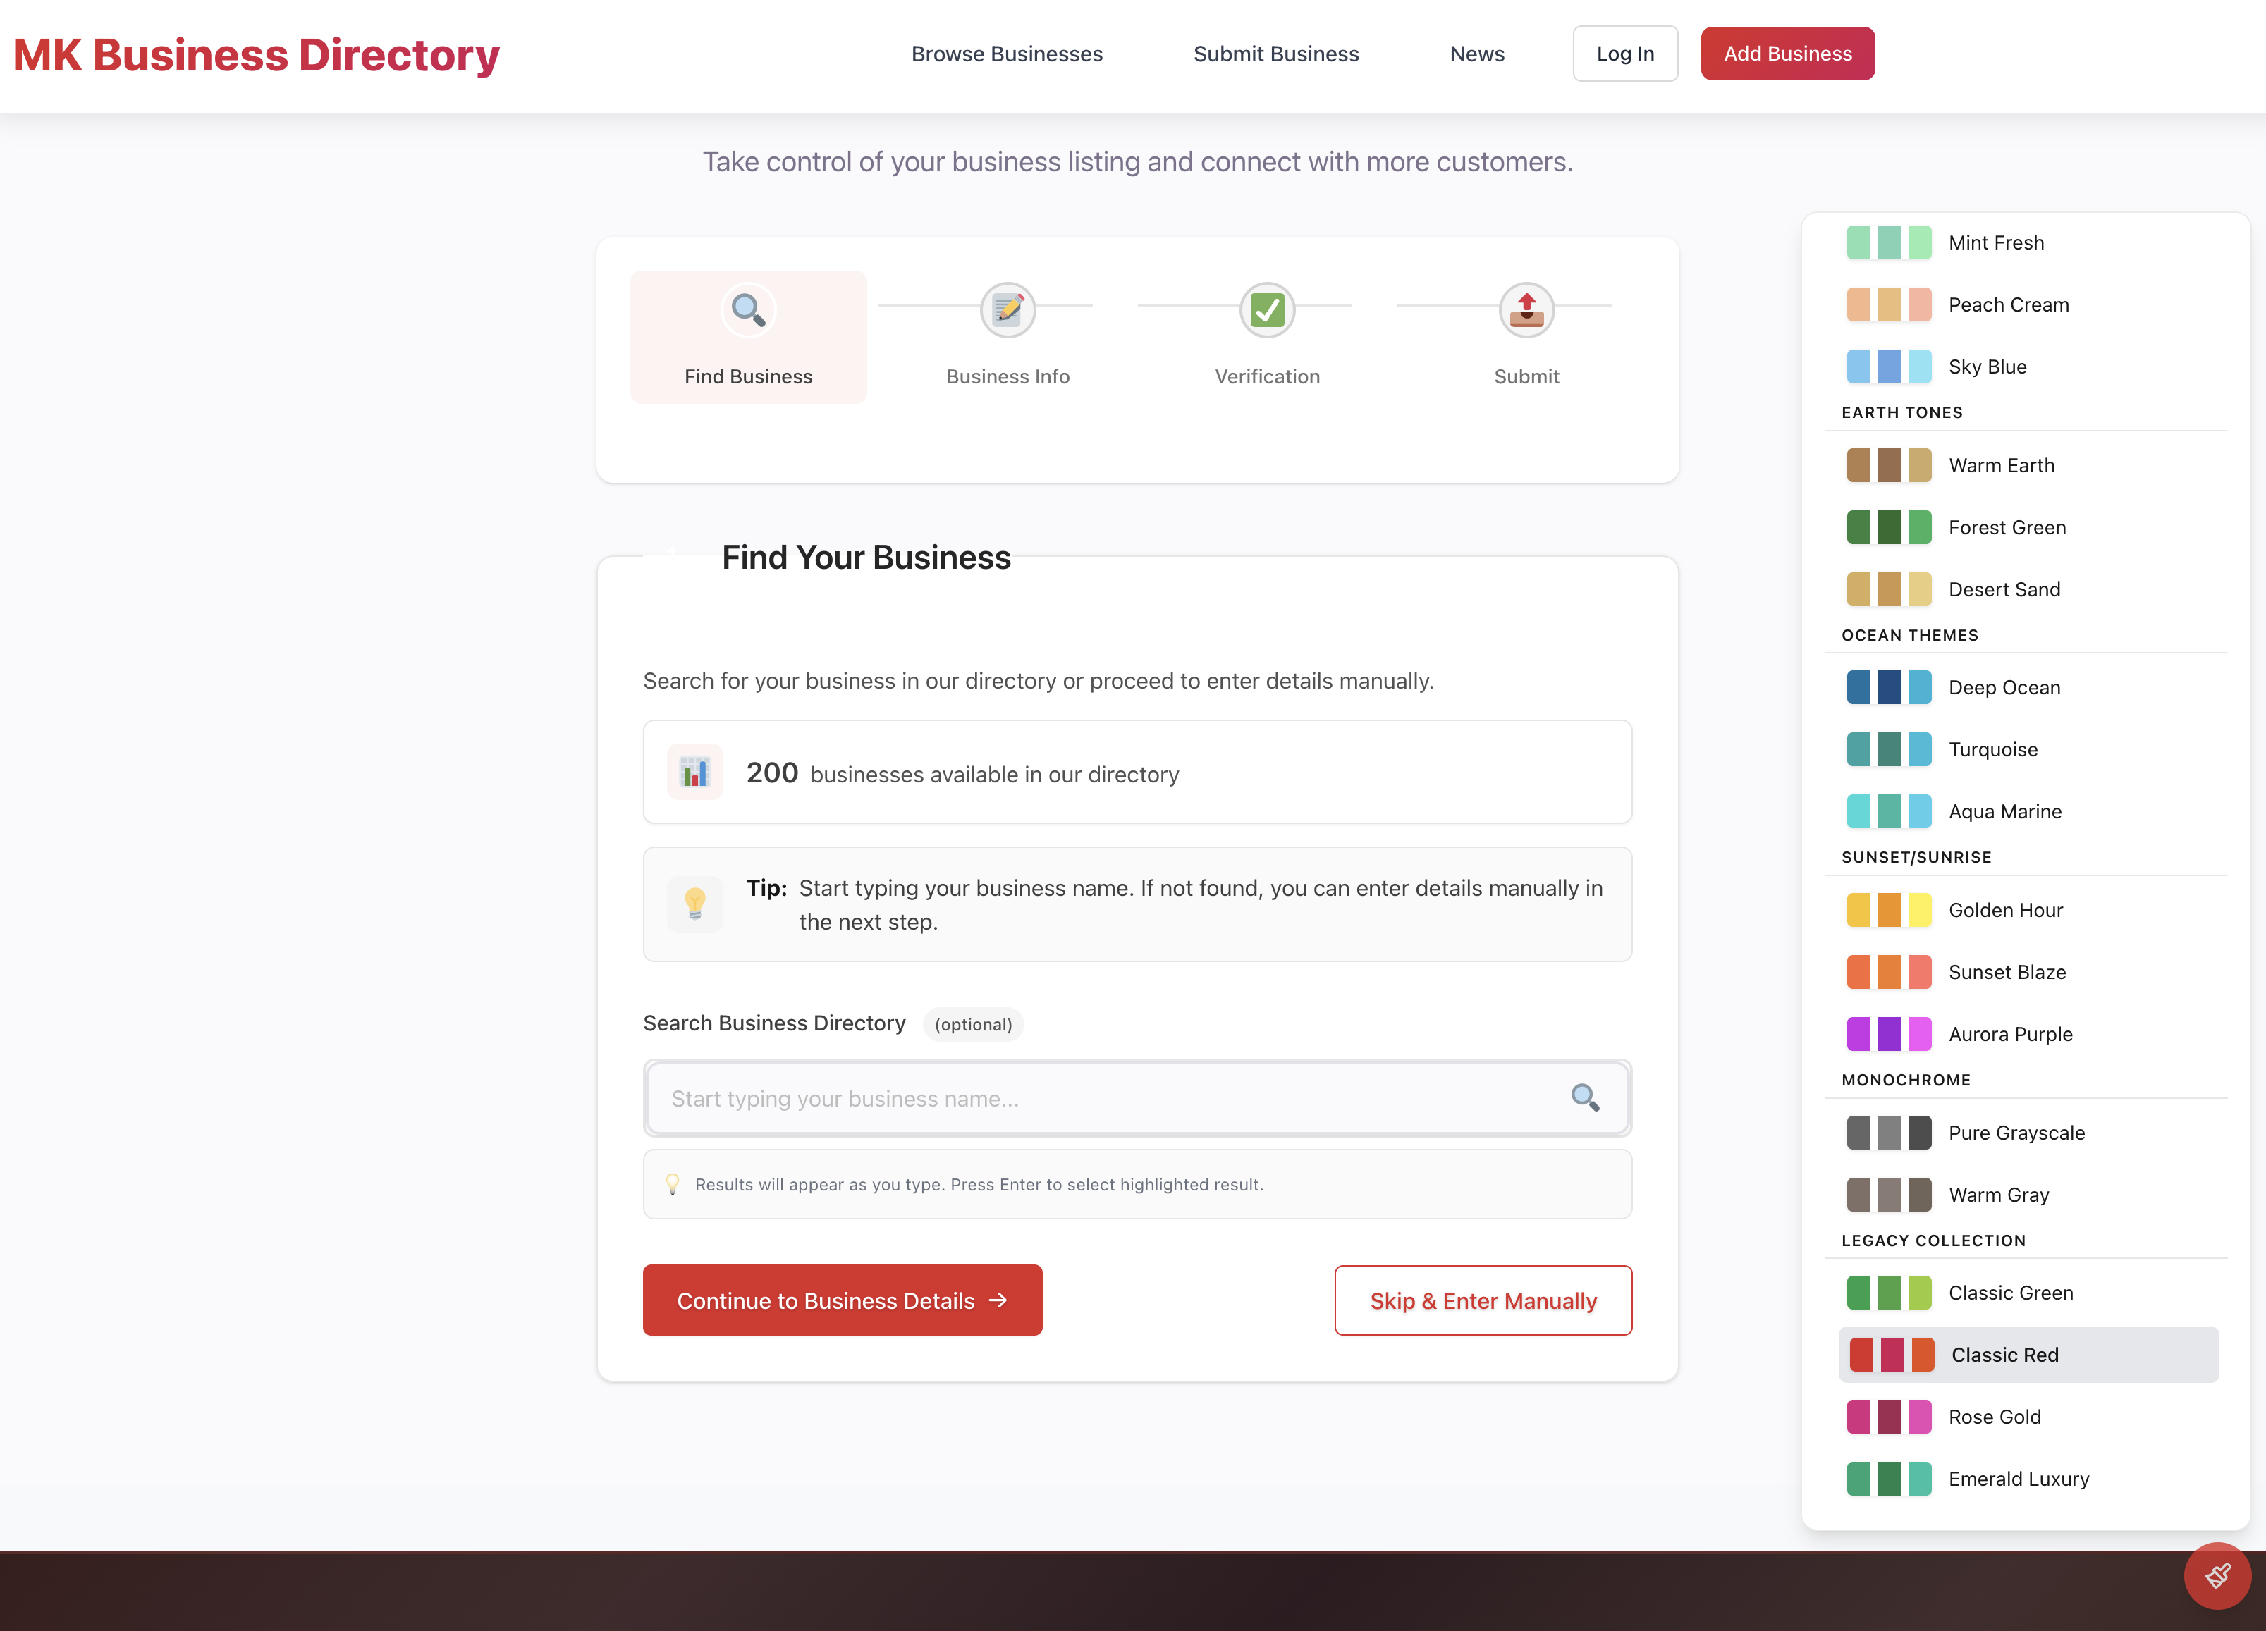Image resolution: width=2266 pixels, height=1631 pixels.
Task: Apply the Golden Hour sunset theme
Action: click(2005, 910)
